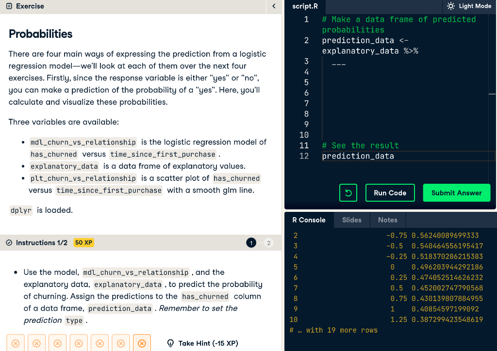
Task: Click the sun icon to switch to Light Mode
Action: pos(451,6)
